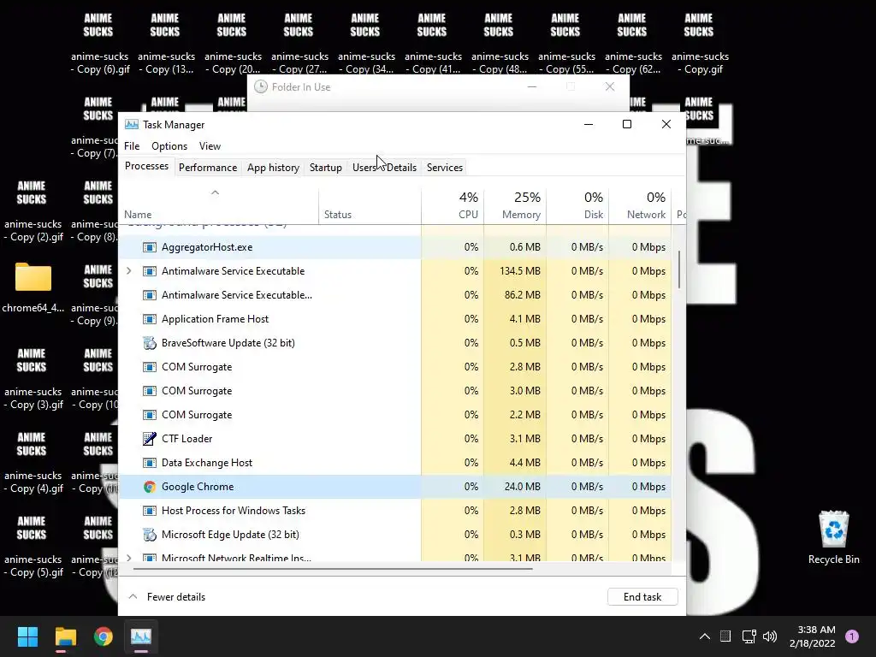Click the Google Chrome process icon
Screen dimensions: 876x657
[149, 487]
